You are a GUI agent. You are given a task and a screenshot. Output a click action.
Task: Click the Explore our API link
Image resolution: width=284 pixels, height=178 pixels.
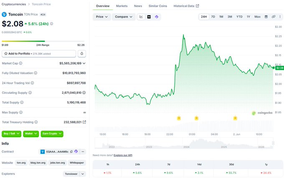[x=123, y=155]
